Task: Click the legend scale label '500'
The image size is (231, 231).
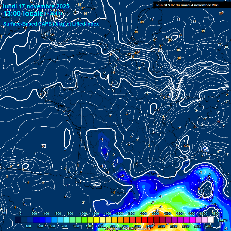Action: point(52,226)
